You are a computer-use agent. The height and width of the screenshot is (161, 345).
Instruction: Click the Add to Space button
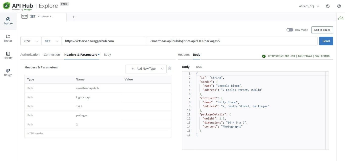click(x=322, y=30)
